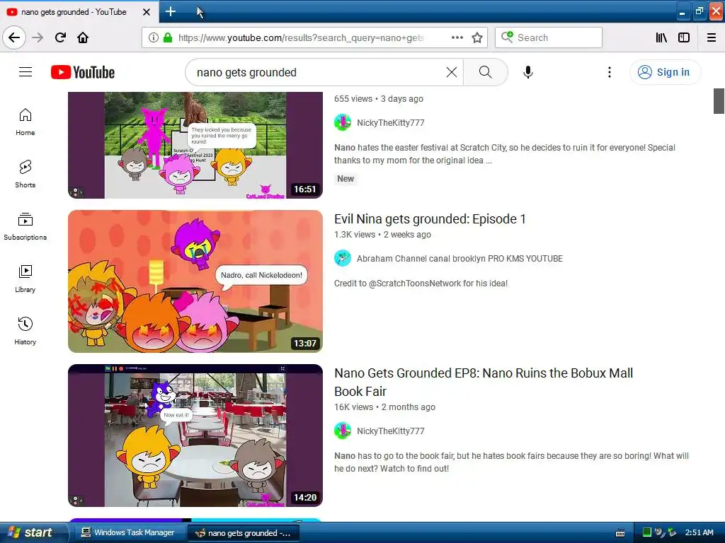Open History in the sidebar
The image size is (725, 543).
click(25, 331)
